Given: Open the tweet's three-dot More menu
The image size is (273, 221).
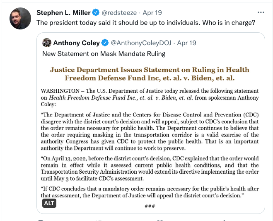Looking at the screenshot, I should pyautogui.click(x=261, y=12).
